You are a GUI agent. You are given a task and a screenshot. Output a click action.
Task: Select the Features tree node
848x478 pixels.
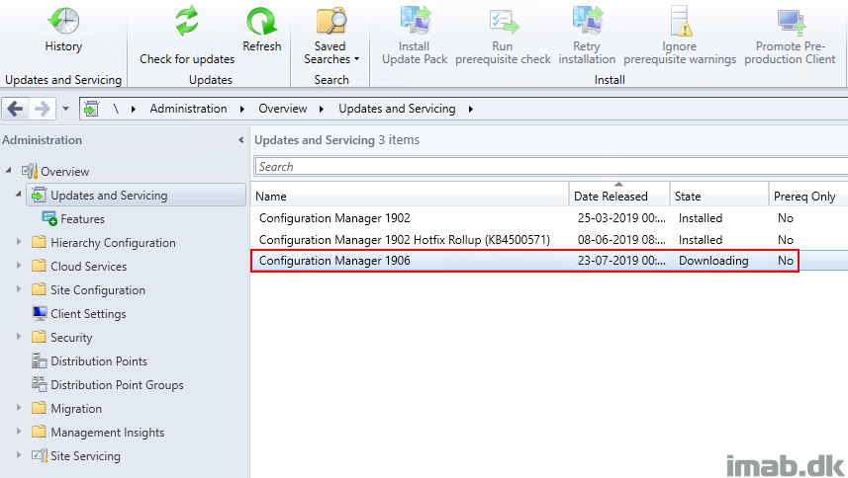[82, 219]
